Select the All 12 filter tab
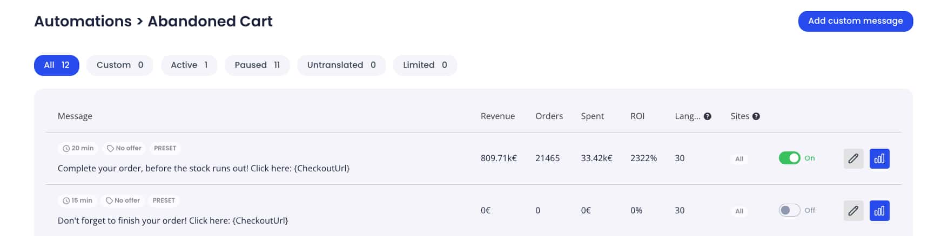This screenshot has width=948, height=236. 57,65
